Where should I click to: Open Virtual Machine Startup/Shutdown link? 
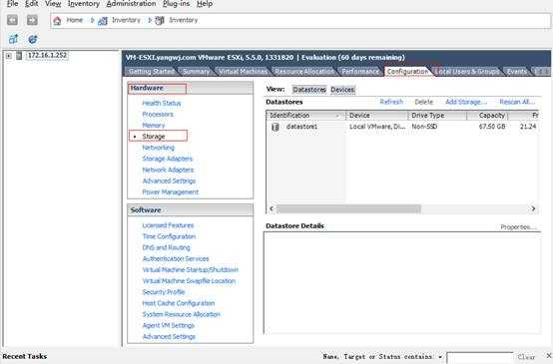[190, 270]
